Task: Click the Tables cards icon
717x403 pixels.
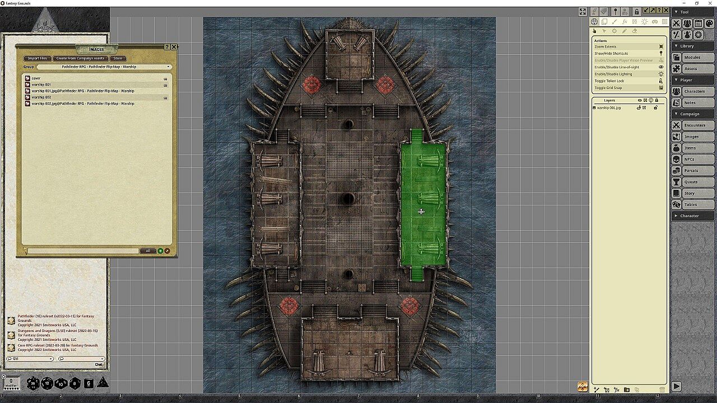Action: coord(677,204)
